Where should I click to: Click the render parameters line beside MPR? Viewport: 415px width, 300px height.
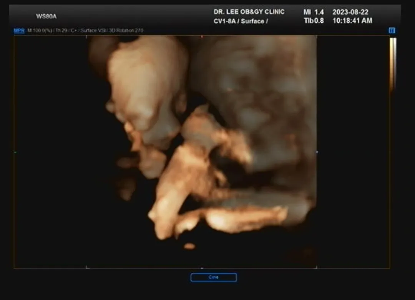point(85,30)
